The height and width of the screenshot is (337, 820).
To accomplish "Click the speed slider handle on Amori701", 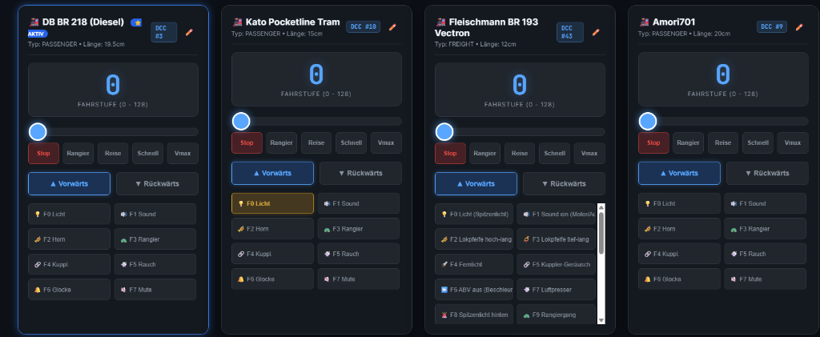I will tap(648, 121).
